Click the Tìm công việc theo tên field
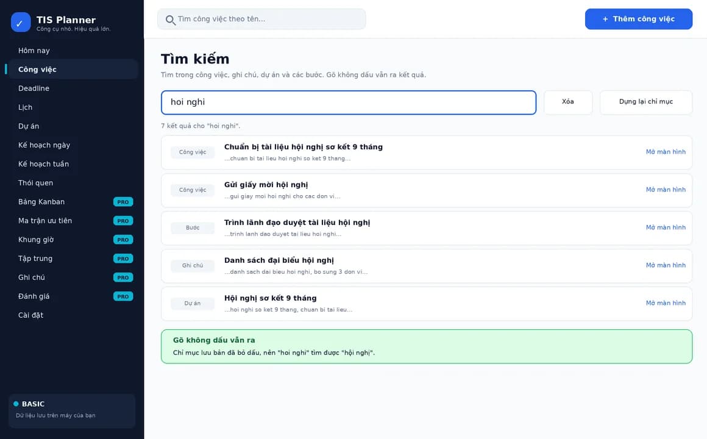 (x=261, y=19)
